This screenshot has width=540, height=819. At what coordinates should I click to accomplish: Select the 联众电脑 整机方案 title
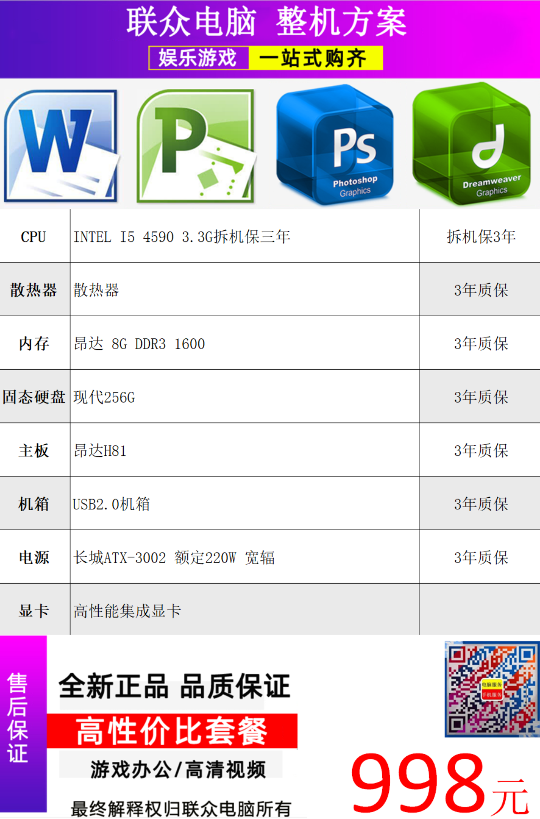267,22
